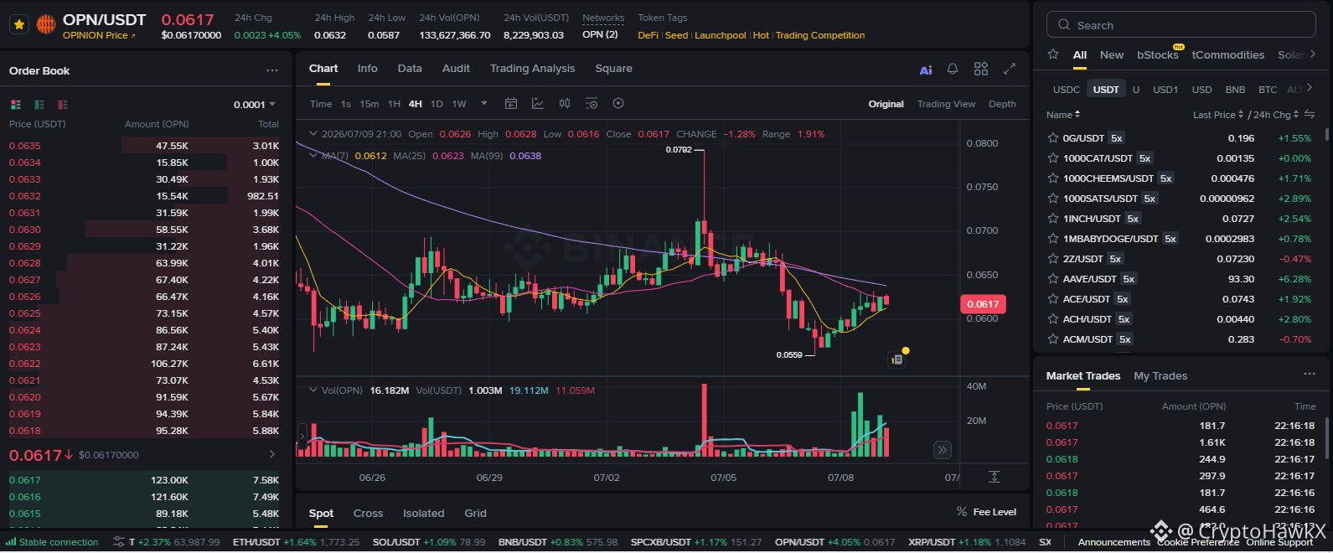Open the chart layout grid icon
Image resolution: width=1333 pixels, height=553 pixels.
pos(981,69)
